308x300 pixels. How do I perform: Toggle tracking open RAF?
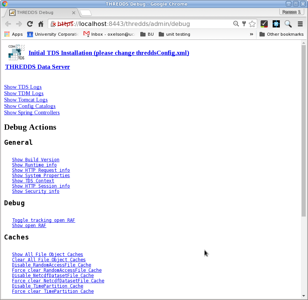click(43, 220)
